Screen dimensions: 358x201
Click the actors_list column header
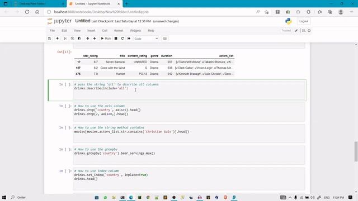[226, 56]
